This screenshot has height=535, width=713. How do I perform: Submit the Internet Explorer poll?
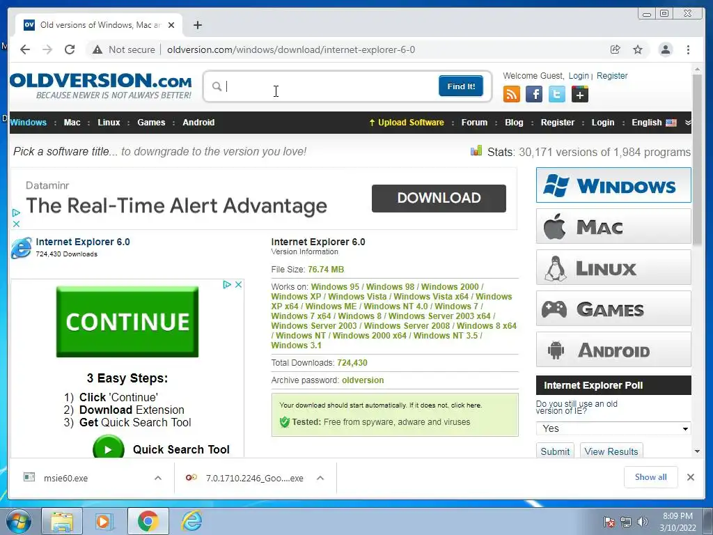coord(555,451)
